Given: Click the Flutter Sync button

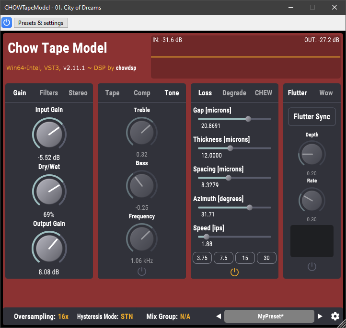Looking at the screenshot, I should coord(312,117).
